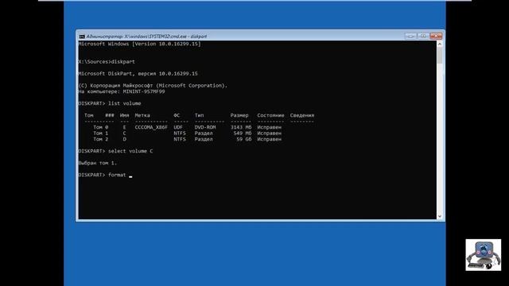Click the scrollbar up arrow

440,44
